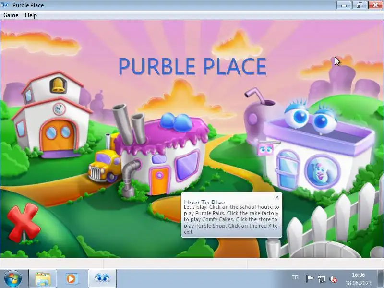Open Windows Explorer from the taskbar
This screenshot has height=288, width=384.
tap(43, 278)
